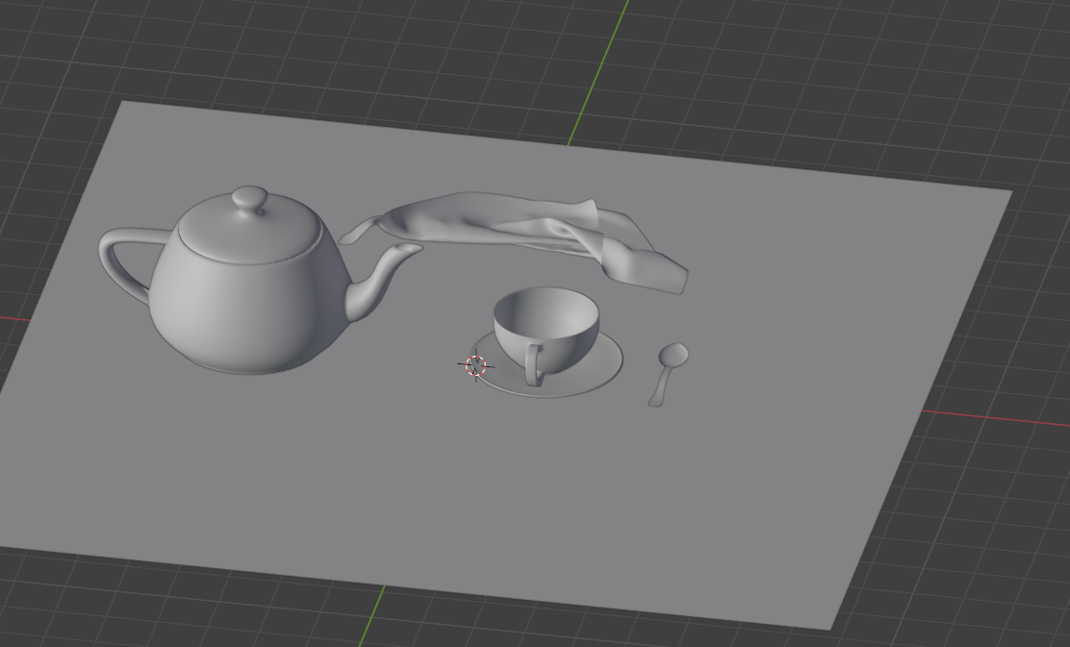
Task: Select the spoon object
Action: (668, 374)
